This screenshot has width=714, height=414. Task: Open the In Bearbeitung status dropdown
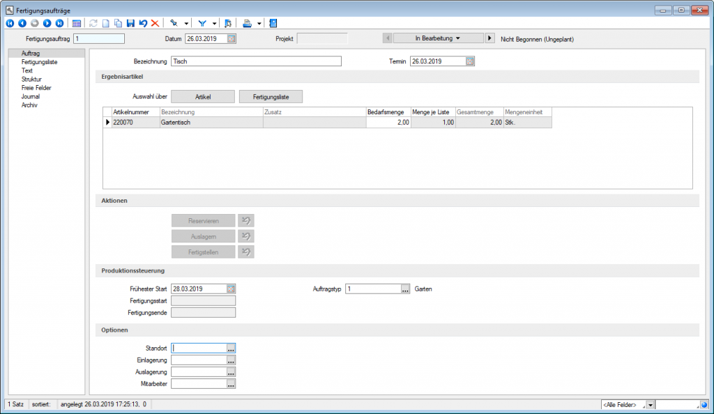[438, 38]
